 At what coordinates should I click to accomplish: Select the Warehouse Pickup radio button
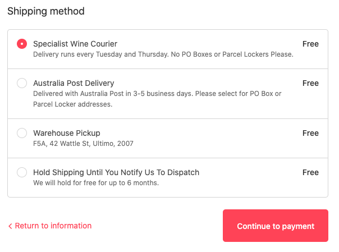click(x=22, y=133)
